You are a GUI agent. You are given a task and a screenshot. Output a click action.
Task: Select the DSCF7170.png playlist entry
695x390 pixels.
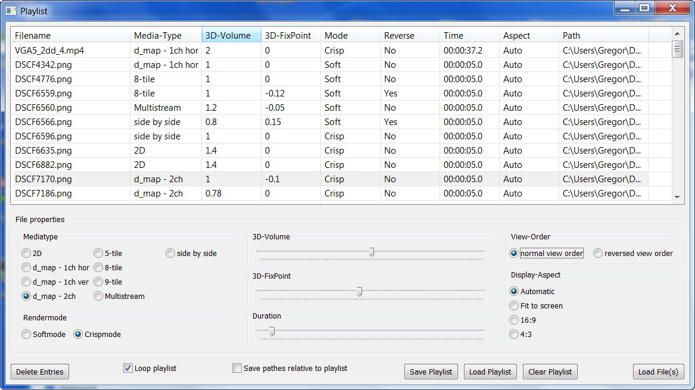(x=329, y=179)
